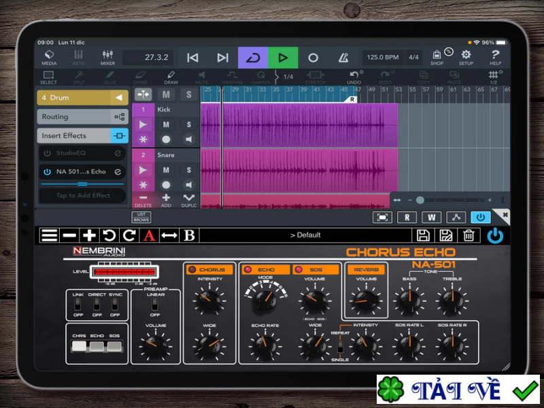
Task: Toggle the metronome icon
Action: click(343, 57)
